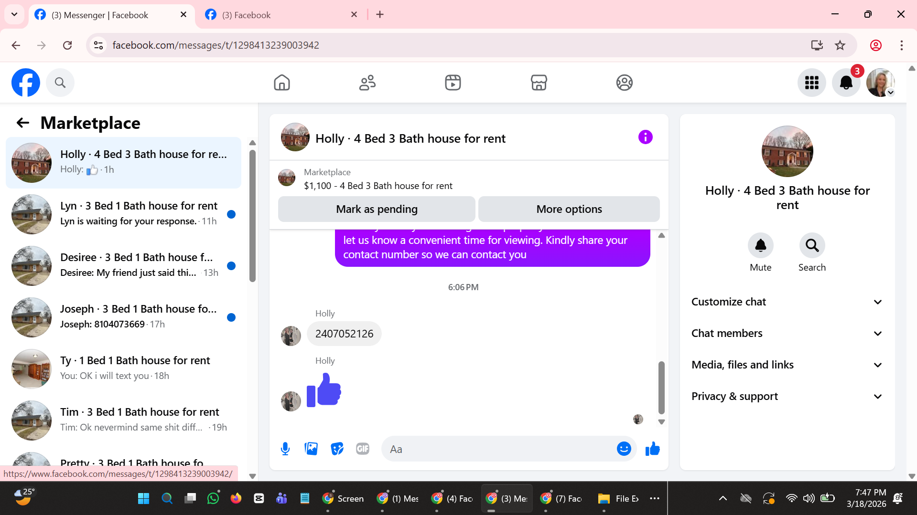Click the back arrow beside Marketplace
Viewport: 917px width, 515px height.
(22, 123)
